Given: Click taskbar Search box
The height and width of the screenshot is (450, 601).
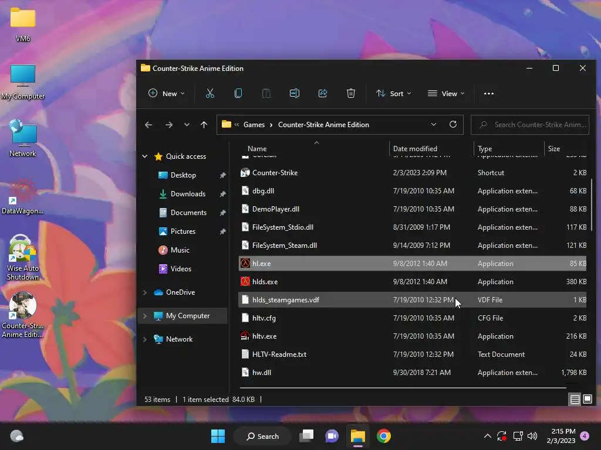Looking at the screenshot, I should pos(262,436).
